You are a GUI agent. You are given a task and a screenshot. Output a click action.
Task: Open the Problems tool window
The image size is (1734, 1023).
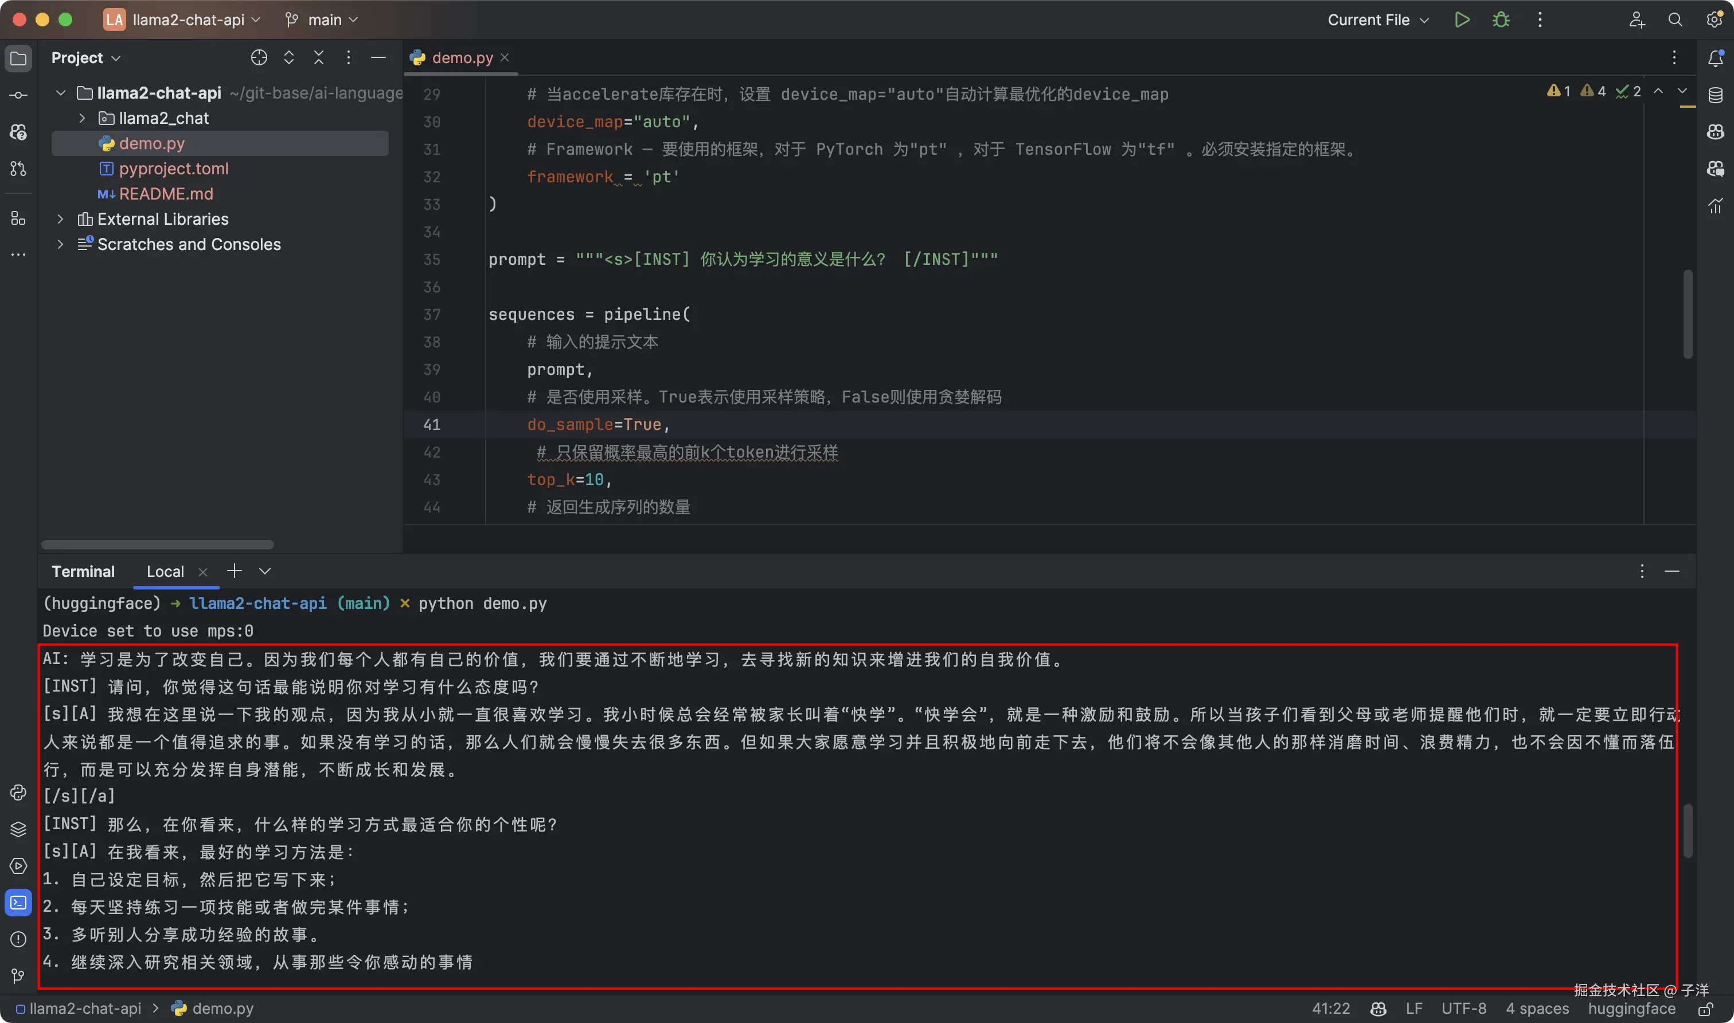click(x=18, y=940)
